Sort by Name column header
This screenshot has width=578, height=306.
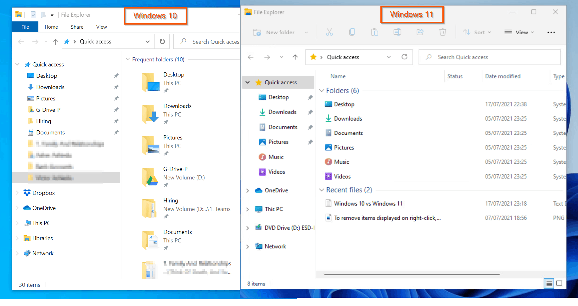coord(338,76)
